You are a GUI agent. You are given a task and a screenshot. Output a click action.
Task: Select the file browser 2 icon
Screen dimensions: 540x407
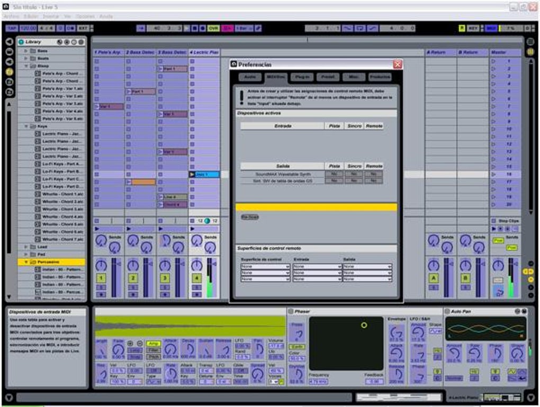(10, 82)
